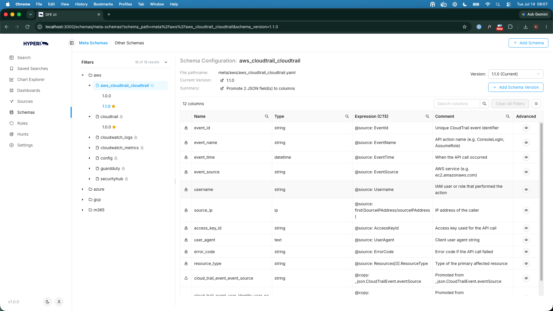Open the History menu in menu bar
Viewport: 553px width, 311px height.
(x=81, y=4)
